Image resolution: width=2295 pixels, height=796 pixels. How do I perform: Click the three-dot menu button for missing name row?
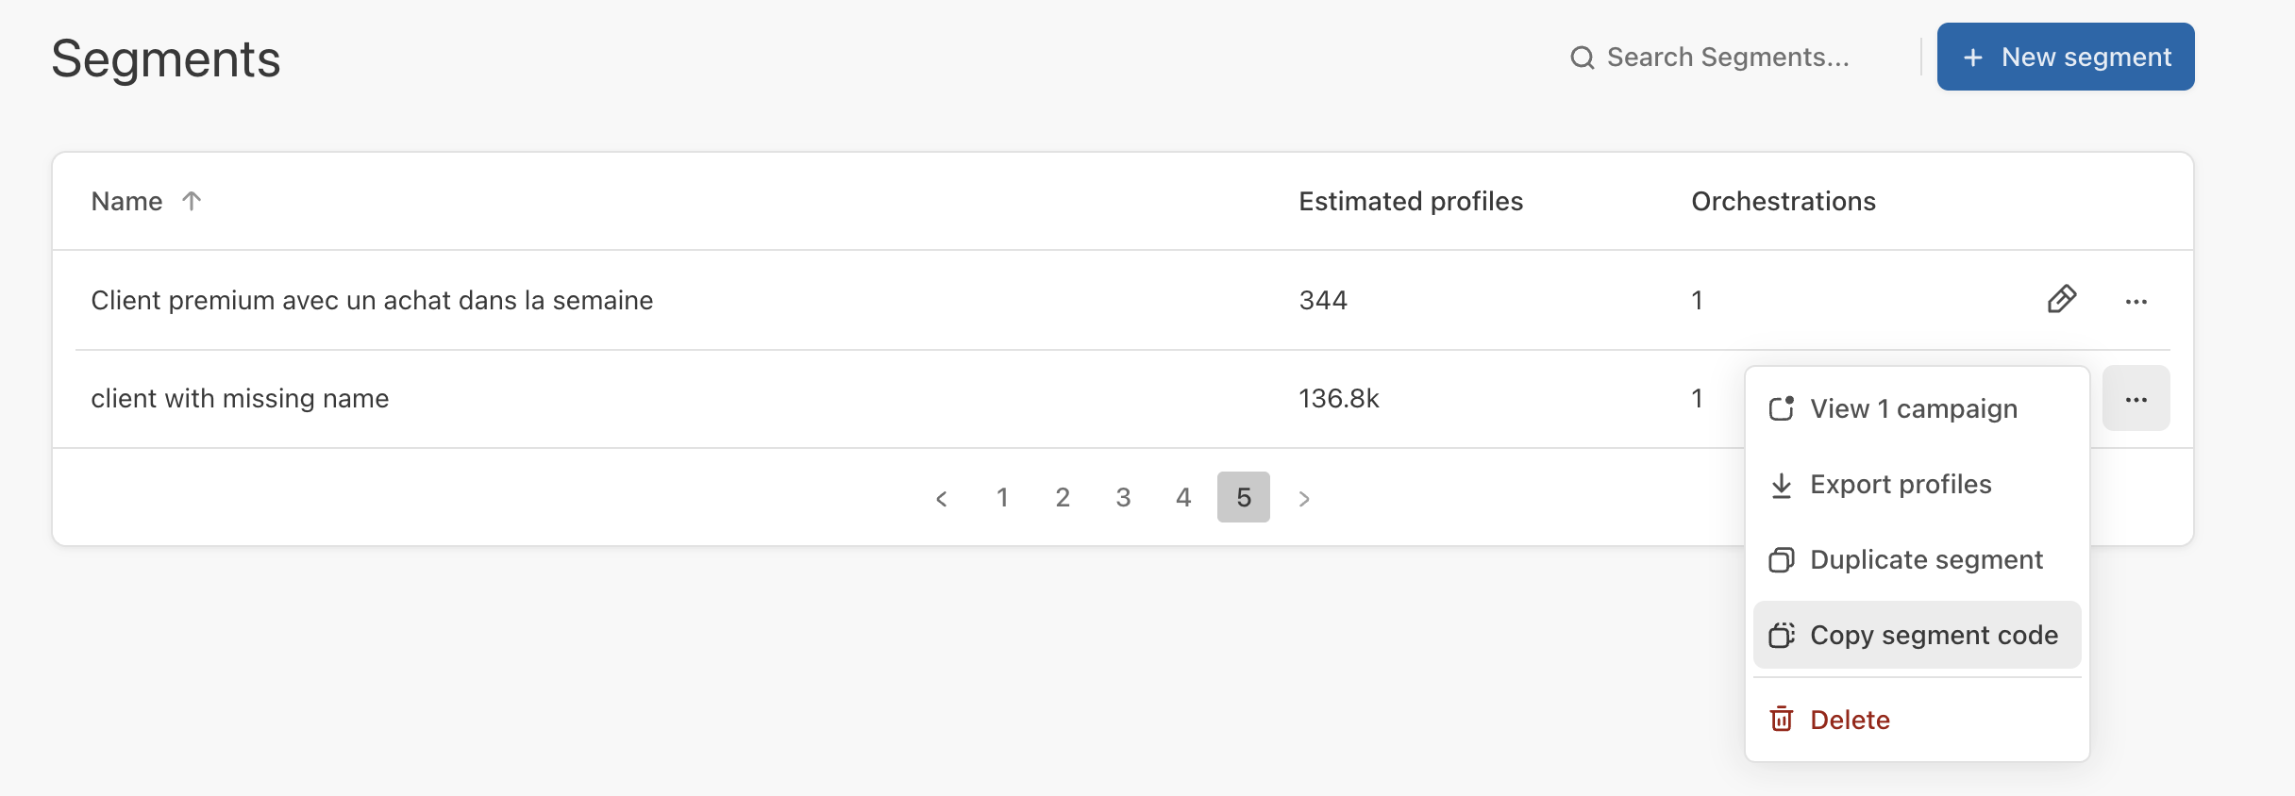point(2136,399)
